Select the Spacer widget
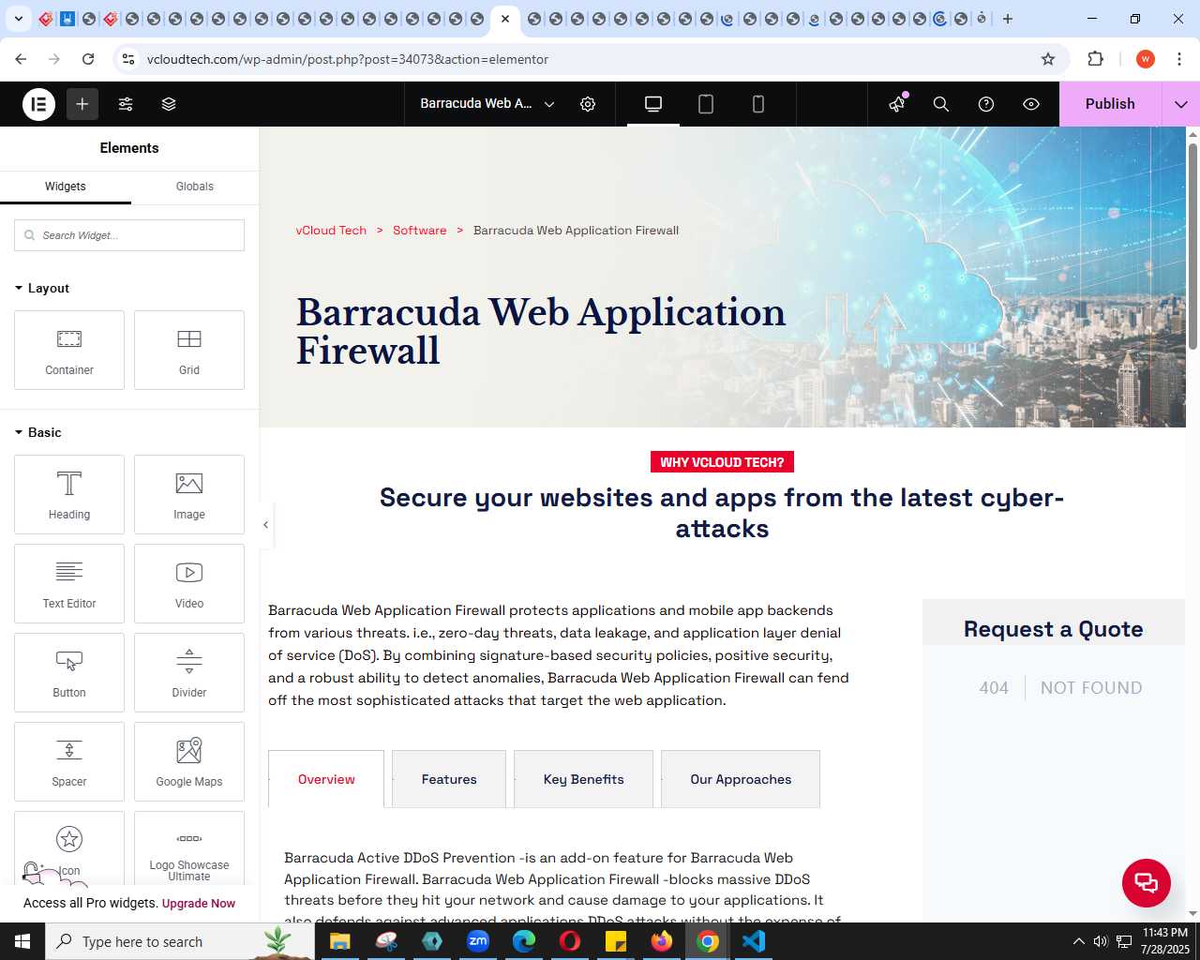Screen dimensions: 1200x960 (69, 761)
